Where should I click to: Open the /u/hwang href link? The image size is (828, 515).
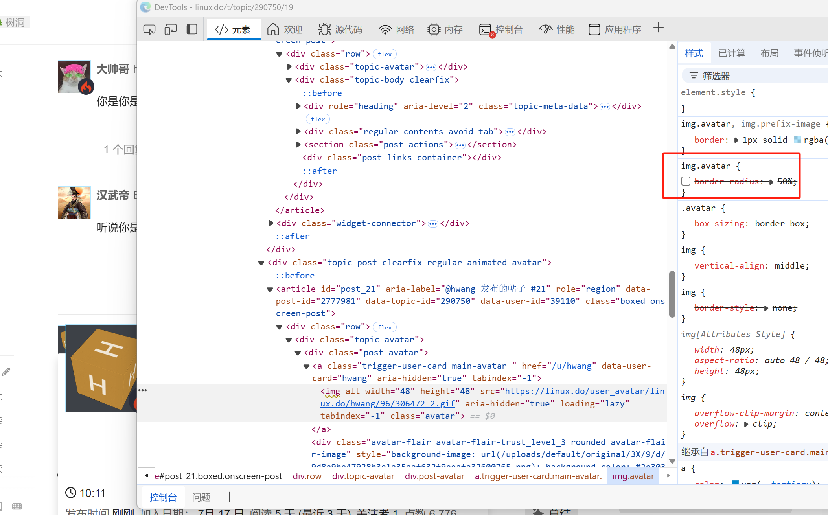(572, 366)
